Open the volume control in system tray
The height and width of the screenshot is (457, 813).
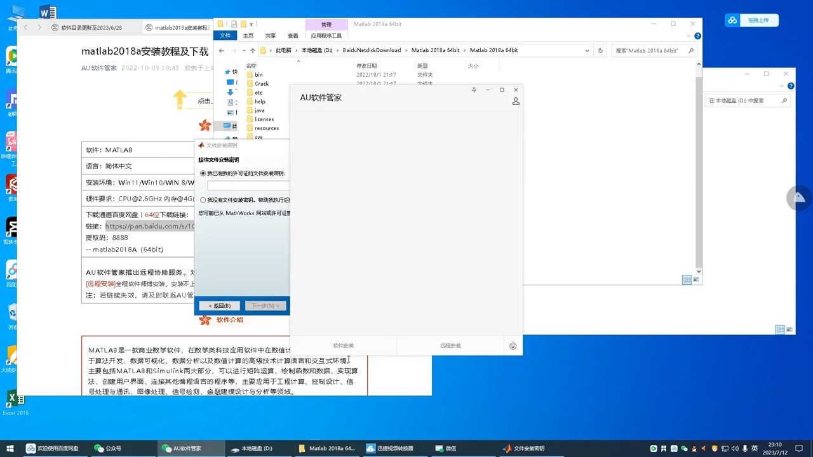734,449
